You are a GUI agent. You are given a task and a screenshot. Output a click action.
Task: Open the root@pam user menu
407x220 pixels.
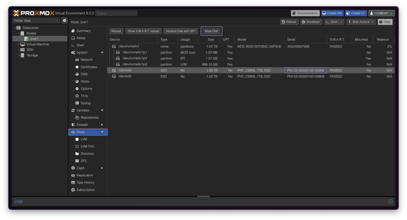point(381,13)
